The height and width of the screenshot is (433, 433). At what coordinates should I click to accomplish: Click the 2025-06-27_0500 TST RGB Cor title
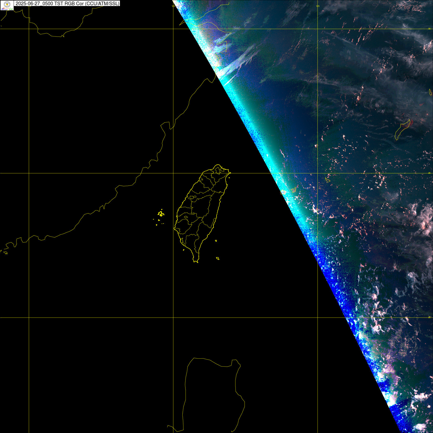click(x=67, y=4)
